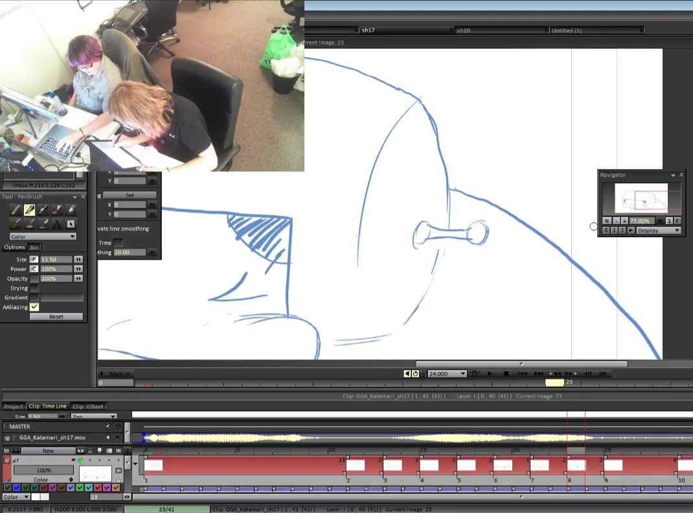
Task: Click the canvas horizontal scrollbar
Action: (x=521, y=364)
